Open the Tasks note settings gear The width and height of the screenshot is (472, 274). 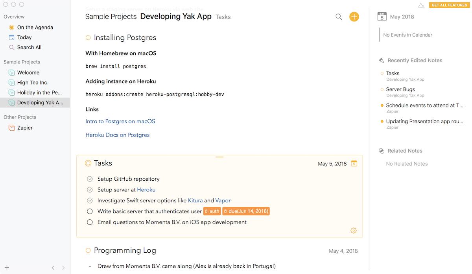click(x=354, y=231)
